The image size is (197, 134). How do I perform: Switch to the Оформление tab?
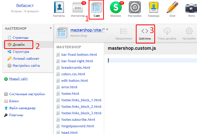click(x=123, y=33)
